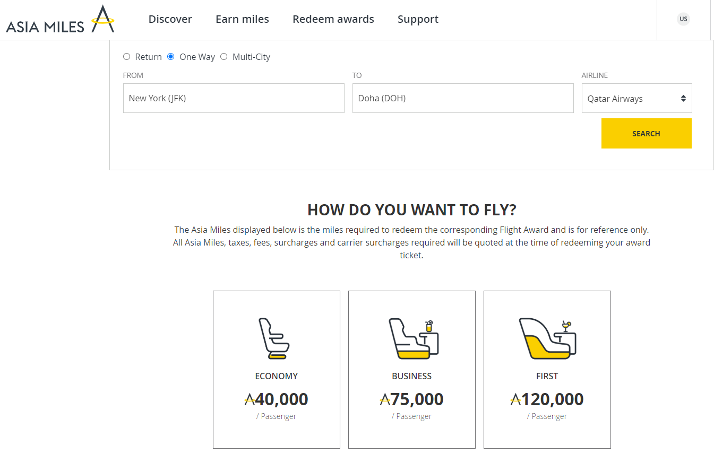This screenshot has height=454, width=714.
Task: Click the ECONOMY label text
Action: pyautogui.click(x=277, y=376)
